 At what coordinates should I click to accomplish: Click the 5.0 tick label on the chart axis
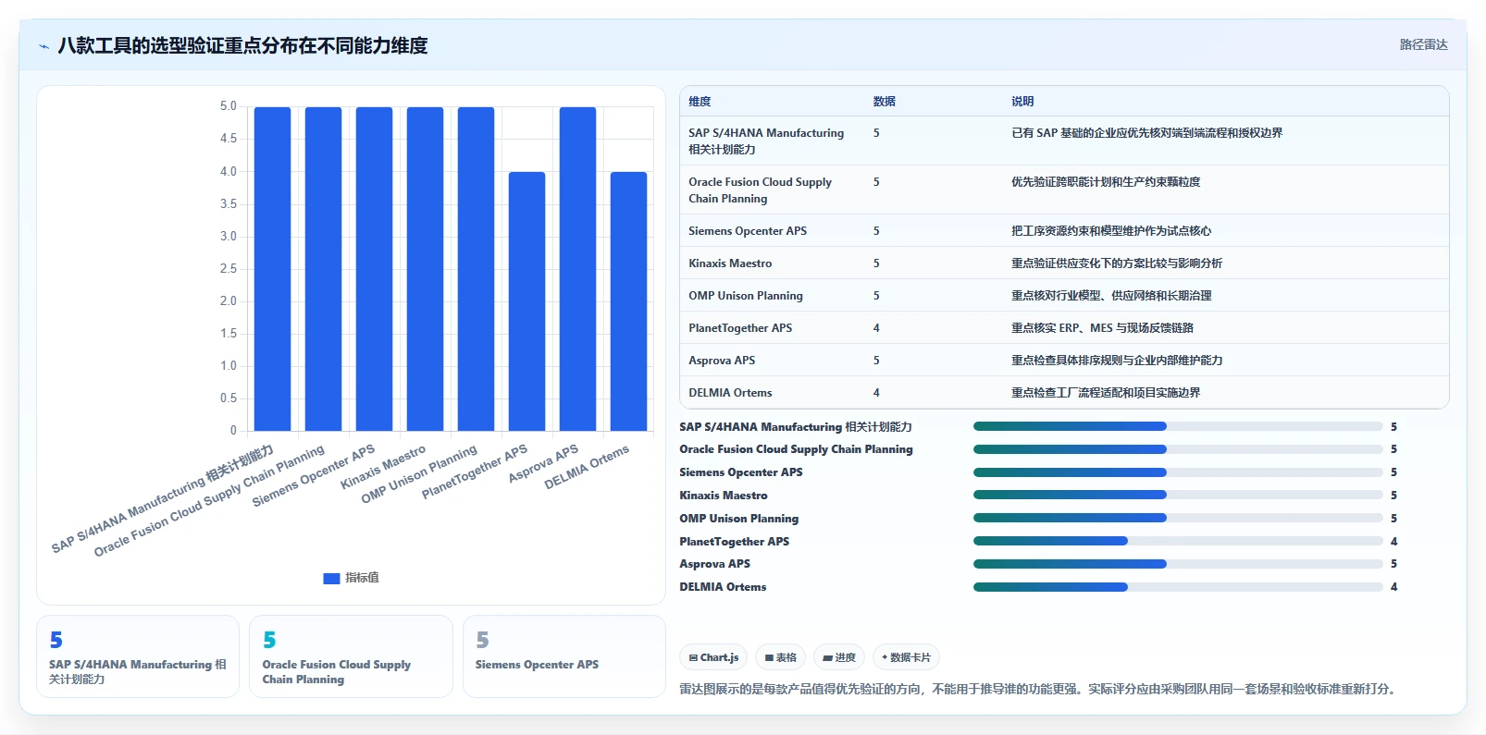(229, 106)
